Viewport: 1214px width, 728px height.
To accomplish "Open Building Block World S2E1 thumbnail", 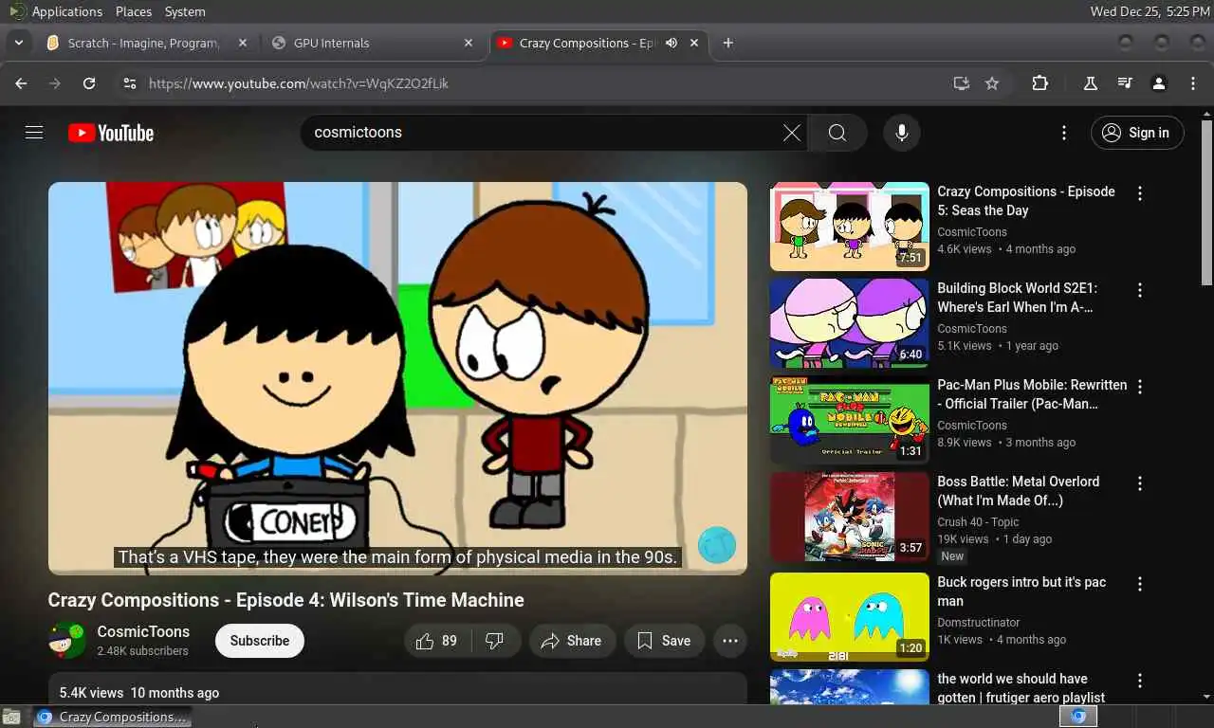I will coord(850,323).
